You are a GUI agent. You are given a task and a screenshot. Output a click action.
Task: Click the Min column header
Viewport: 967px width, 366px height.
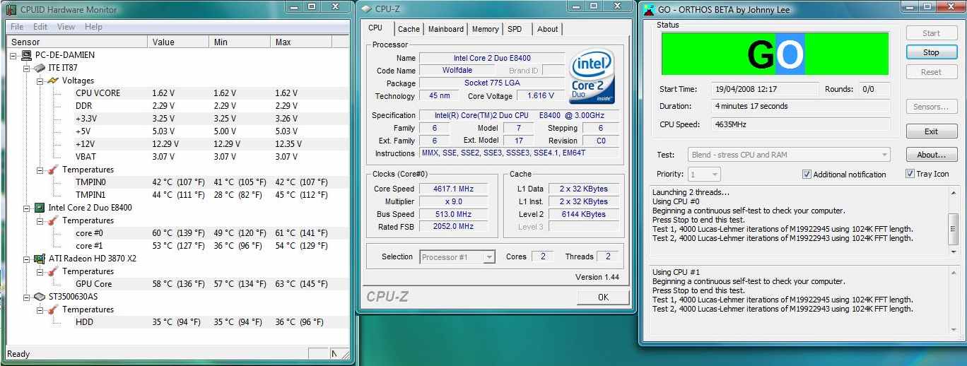coord(241,42)
